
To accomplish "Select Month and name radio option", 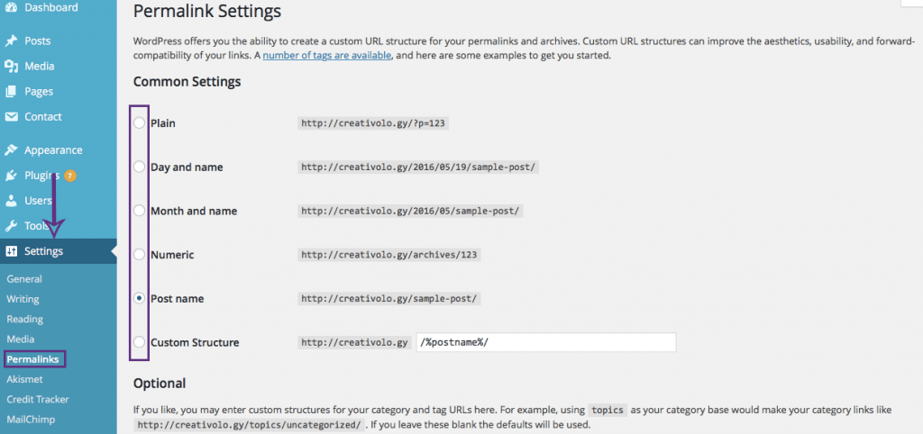I will click(139, 211).
